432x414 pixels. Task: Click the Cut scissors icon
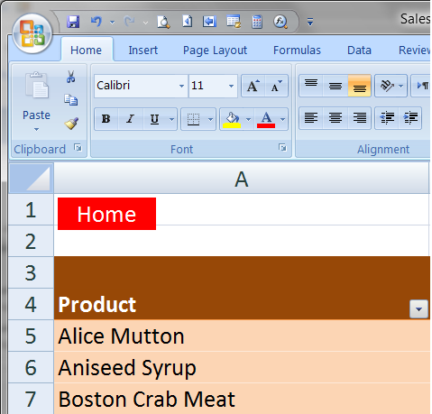click(x=70, y=77)
